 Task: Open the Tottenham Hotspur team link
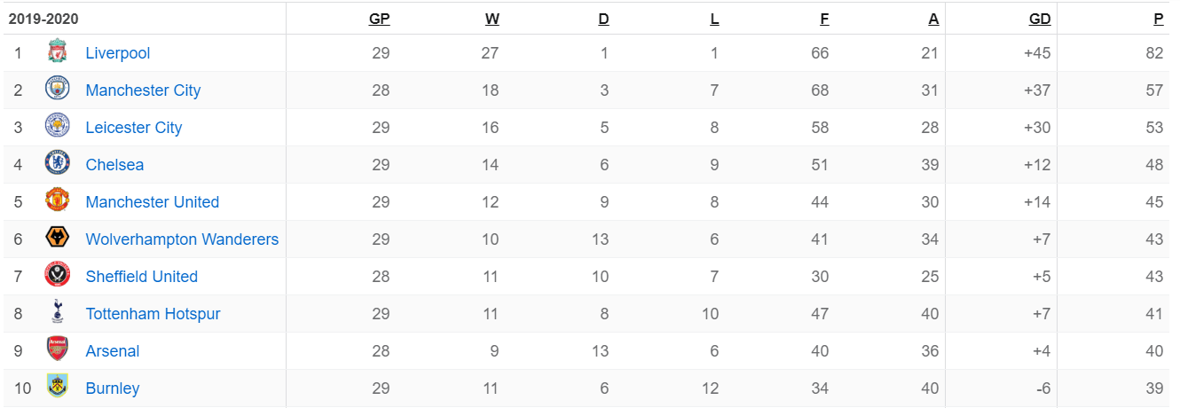153,314
